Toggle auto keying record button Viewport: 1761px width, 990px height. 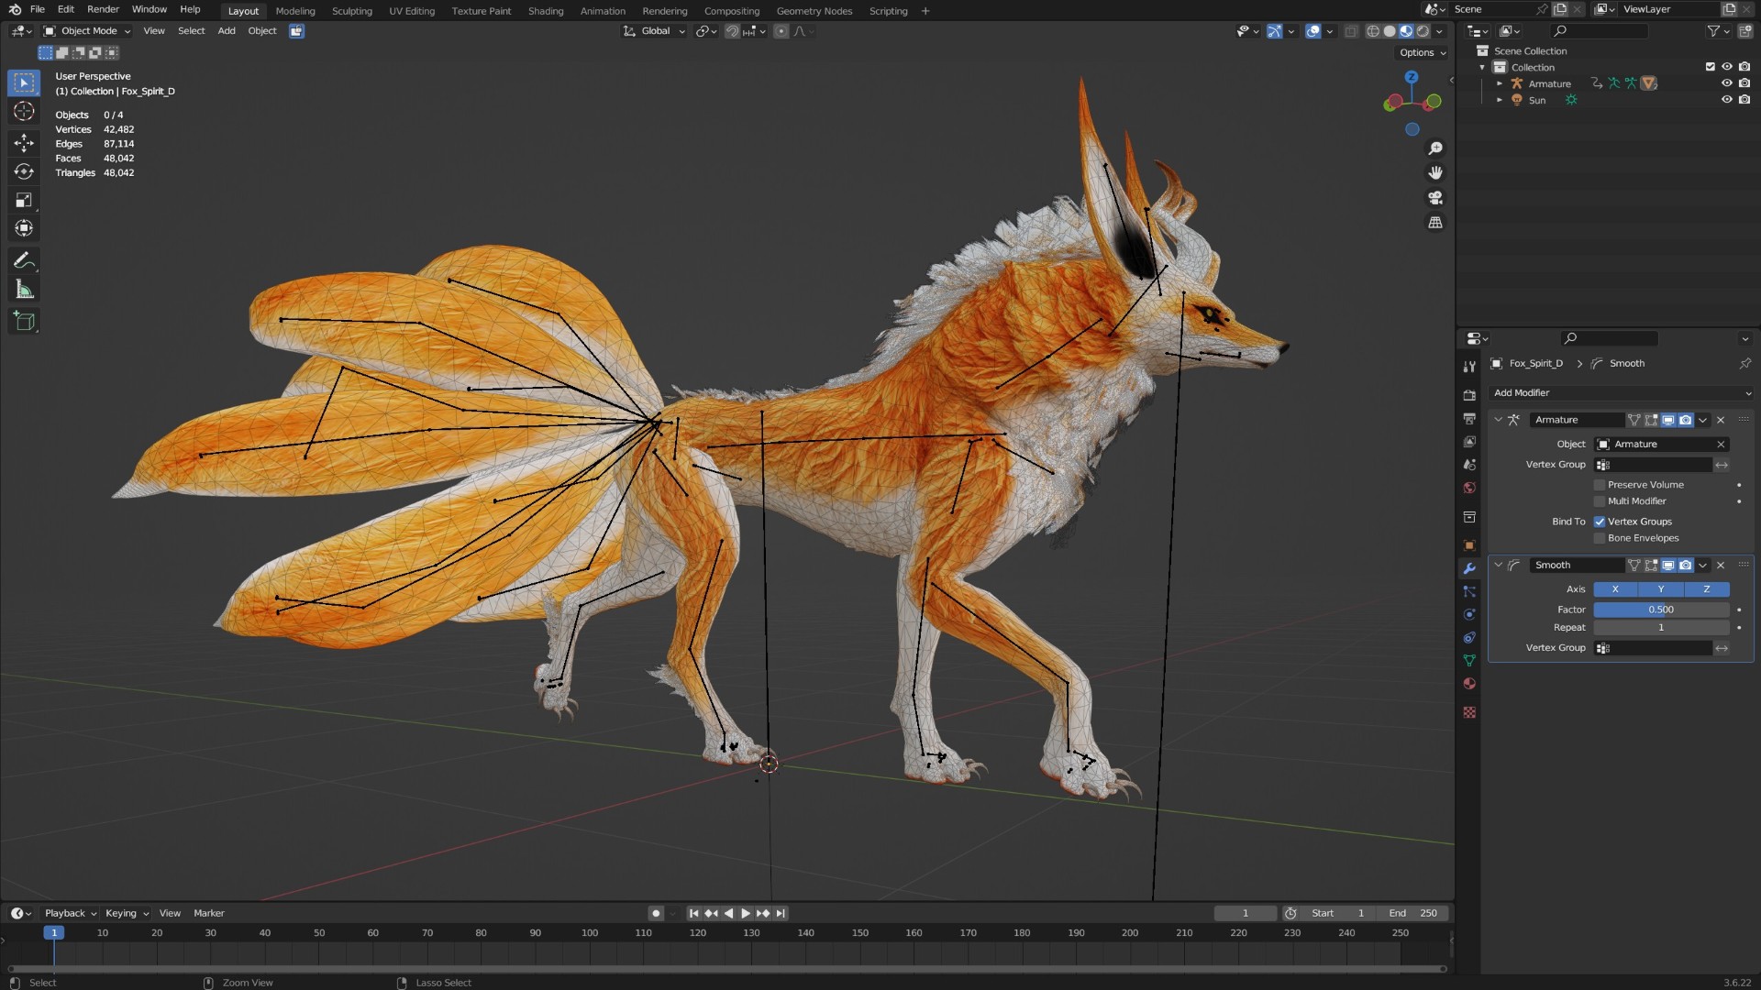point(655,913)
